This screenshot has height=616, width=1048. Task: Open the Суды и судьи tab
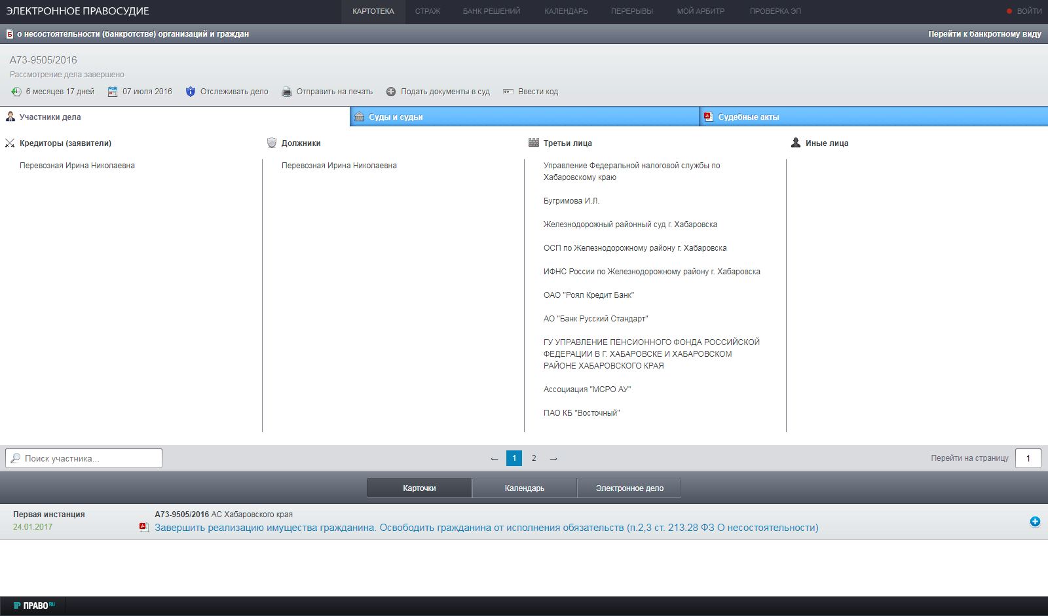pyautogui.click(x=396, y=117)
